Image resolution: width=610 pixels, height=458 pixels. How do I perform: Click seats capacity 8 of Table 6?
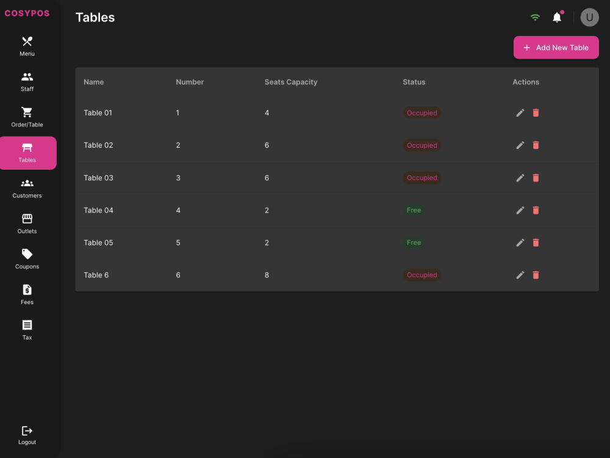pos(267,275)
